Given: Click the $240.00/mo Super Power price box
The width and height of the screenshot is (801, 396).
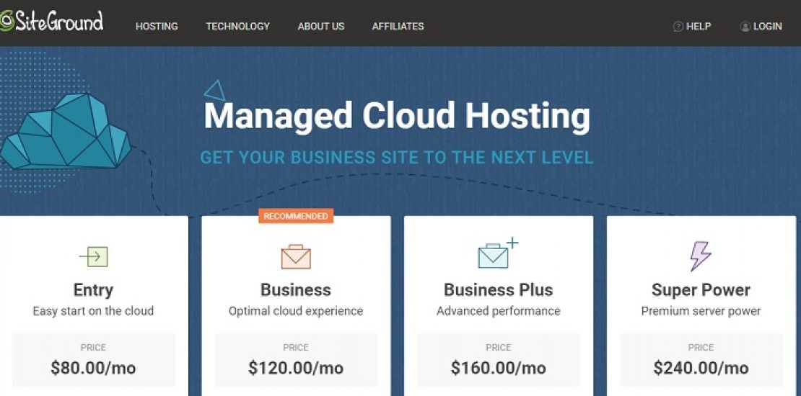Looking at the screenshot, I should click(x=701, y=360).
